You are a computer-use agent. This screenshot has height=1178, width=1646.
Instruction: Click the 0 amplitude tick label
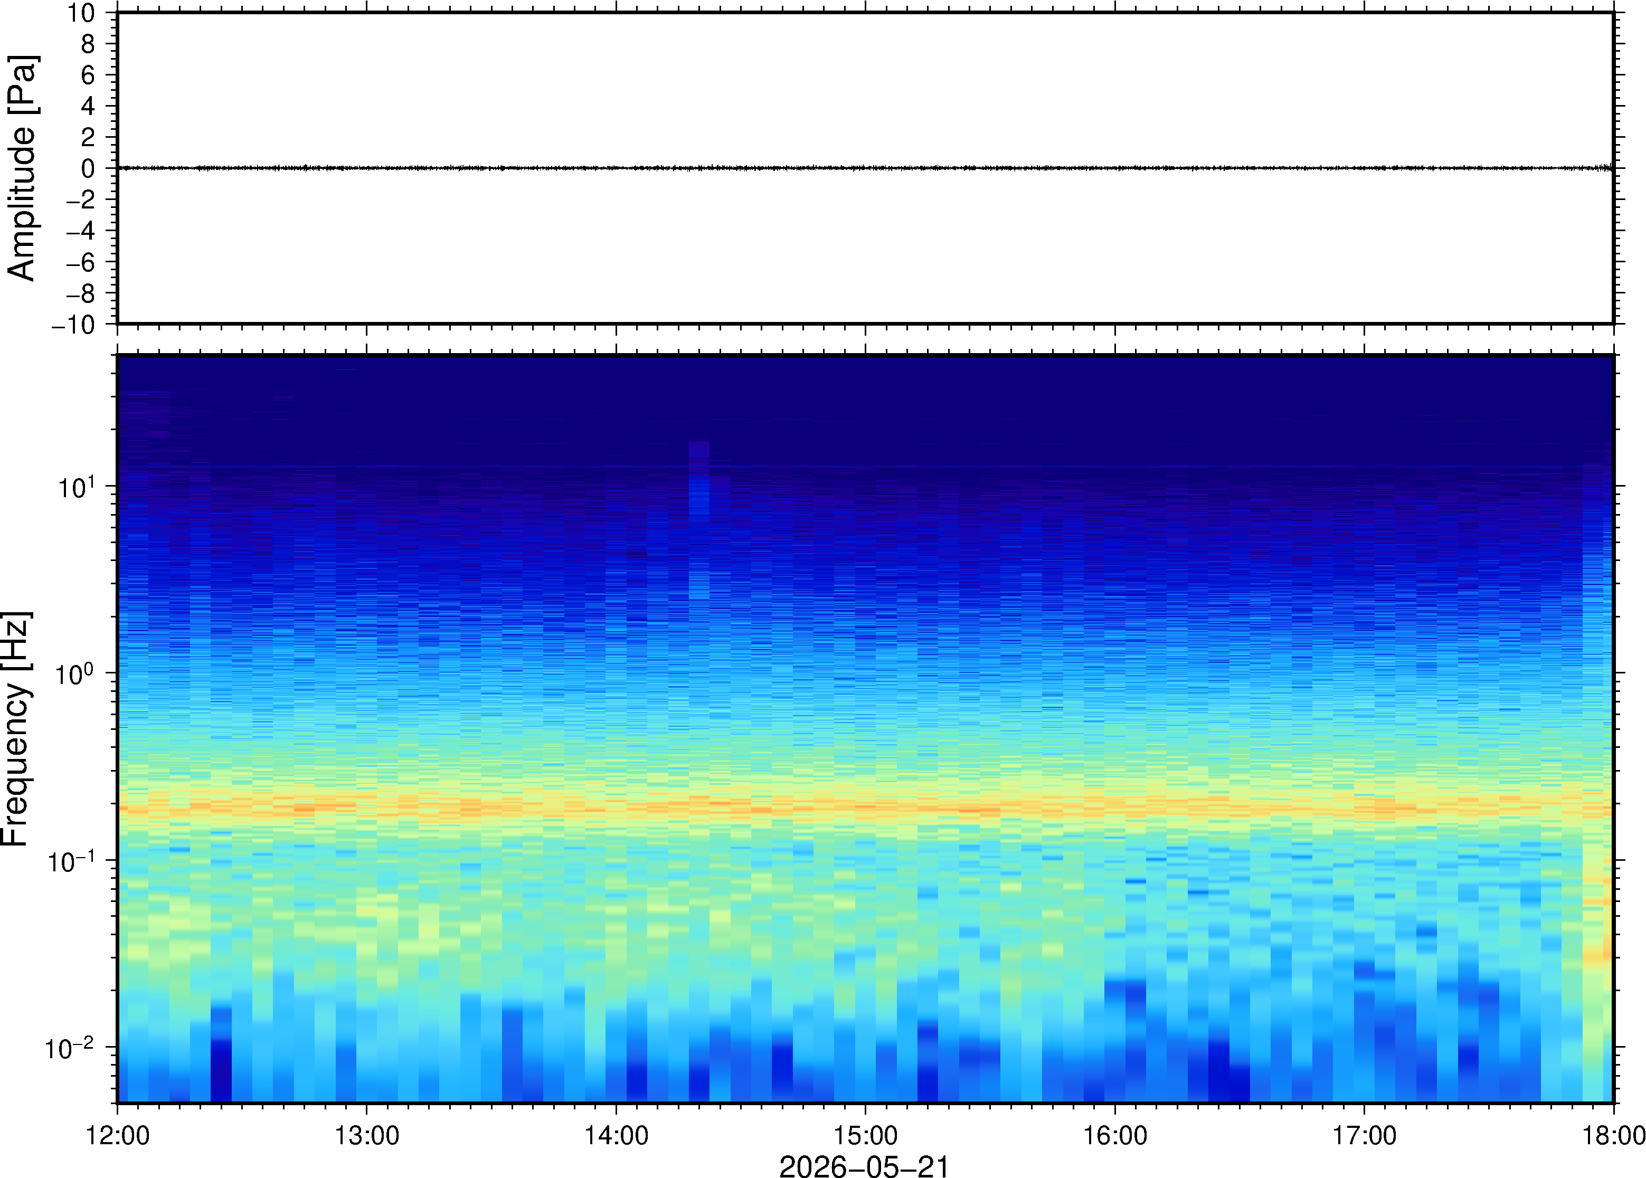point(88,168)
